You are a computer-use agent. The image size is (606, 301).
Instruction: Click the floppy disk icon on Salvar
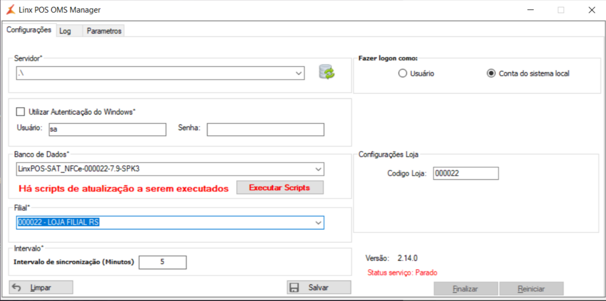point(294,288)
